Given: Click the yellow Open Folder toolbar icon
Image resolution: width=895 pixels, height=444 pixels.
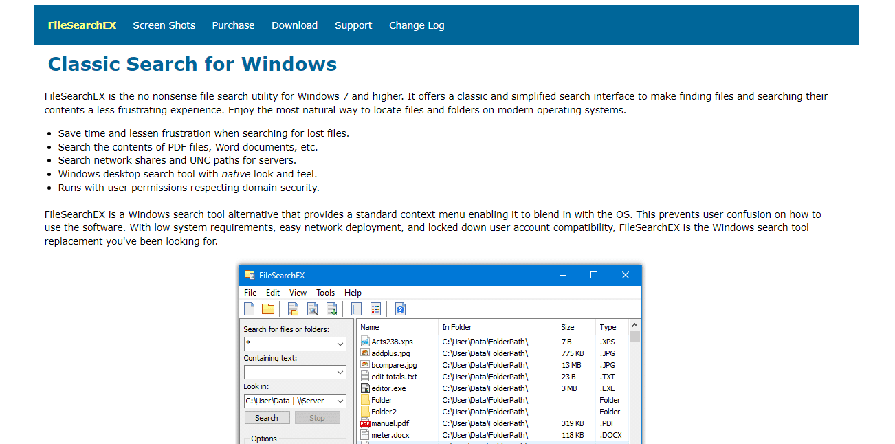Looking at the screenshot, I should [x=268, y=309].
